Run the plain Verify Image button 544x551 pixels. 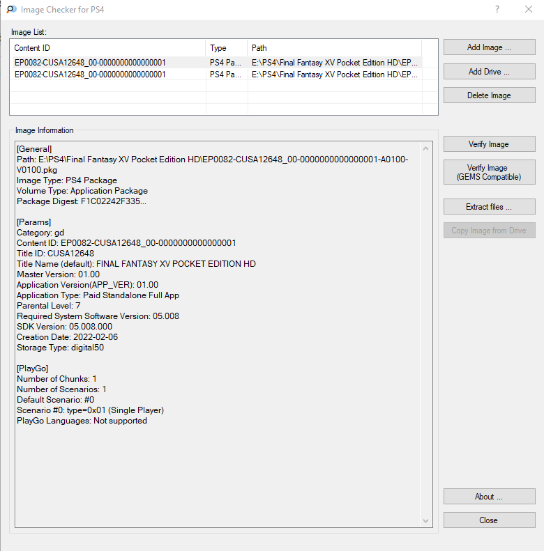tap(489, 144)
